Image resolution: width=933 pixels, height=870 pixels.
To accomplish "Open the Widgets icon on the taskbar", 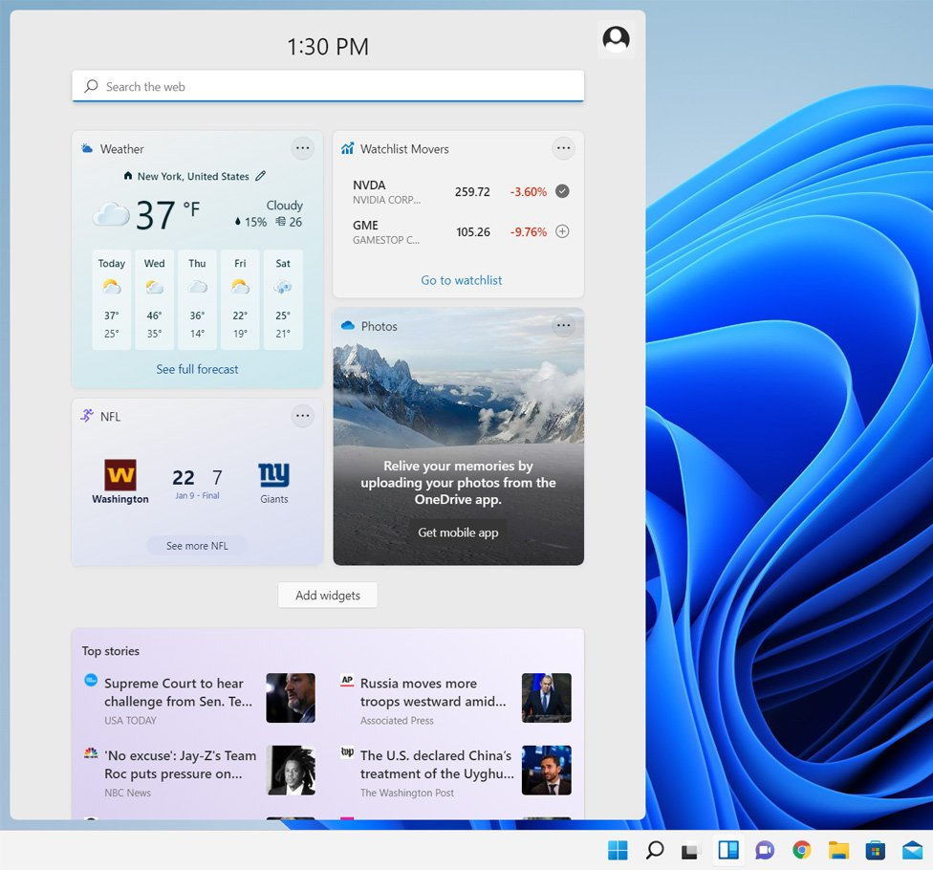I will coord(727,849).
